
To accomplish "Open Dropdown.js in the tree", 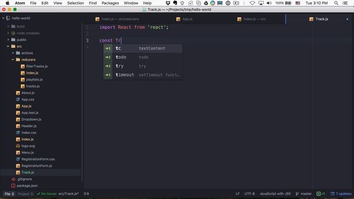I will (x=32, y=119).
